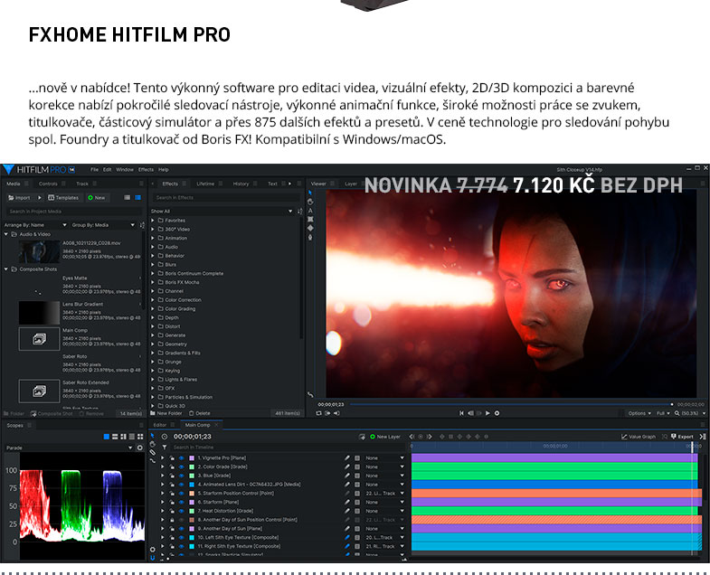This screenshot has width=710, height=575.
Task: Select the timeline arrow selection tool
Action: (x=153, y=436)
